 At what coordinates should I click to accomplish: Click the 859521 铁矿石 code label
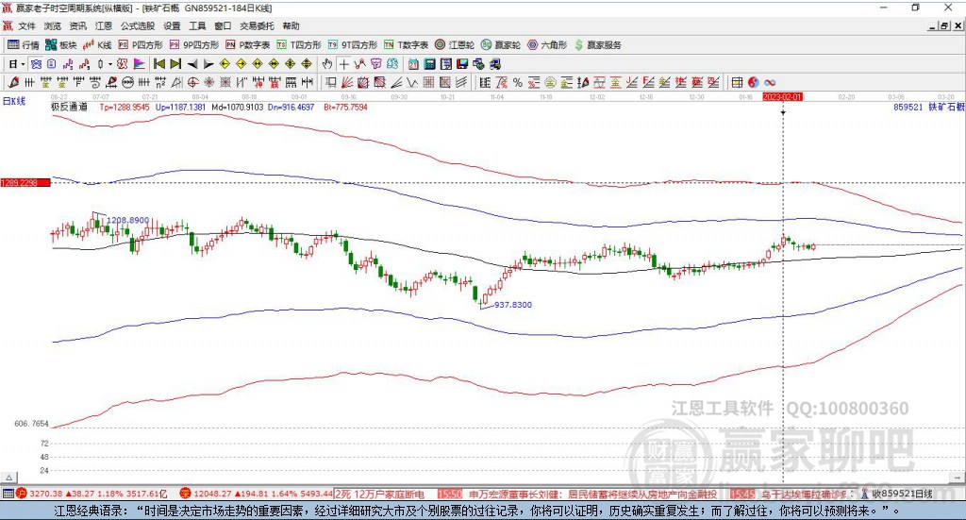click(929, 107)
